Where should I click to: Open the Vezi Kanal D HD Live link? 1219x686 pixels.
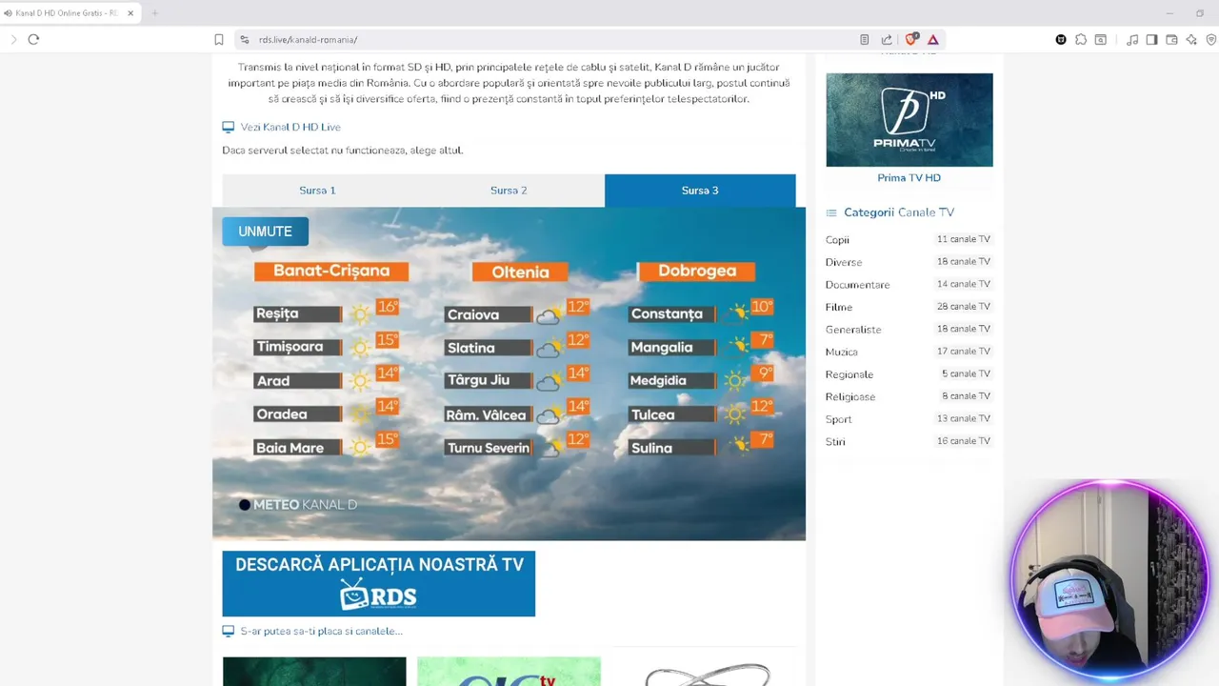coord(290,127)
